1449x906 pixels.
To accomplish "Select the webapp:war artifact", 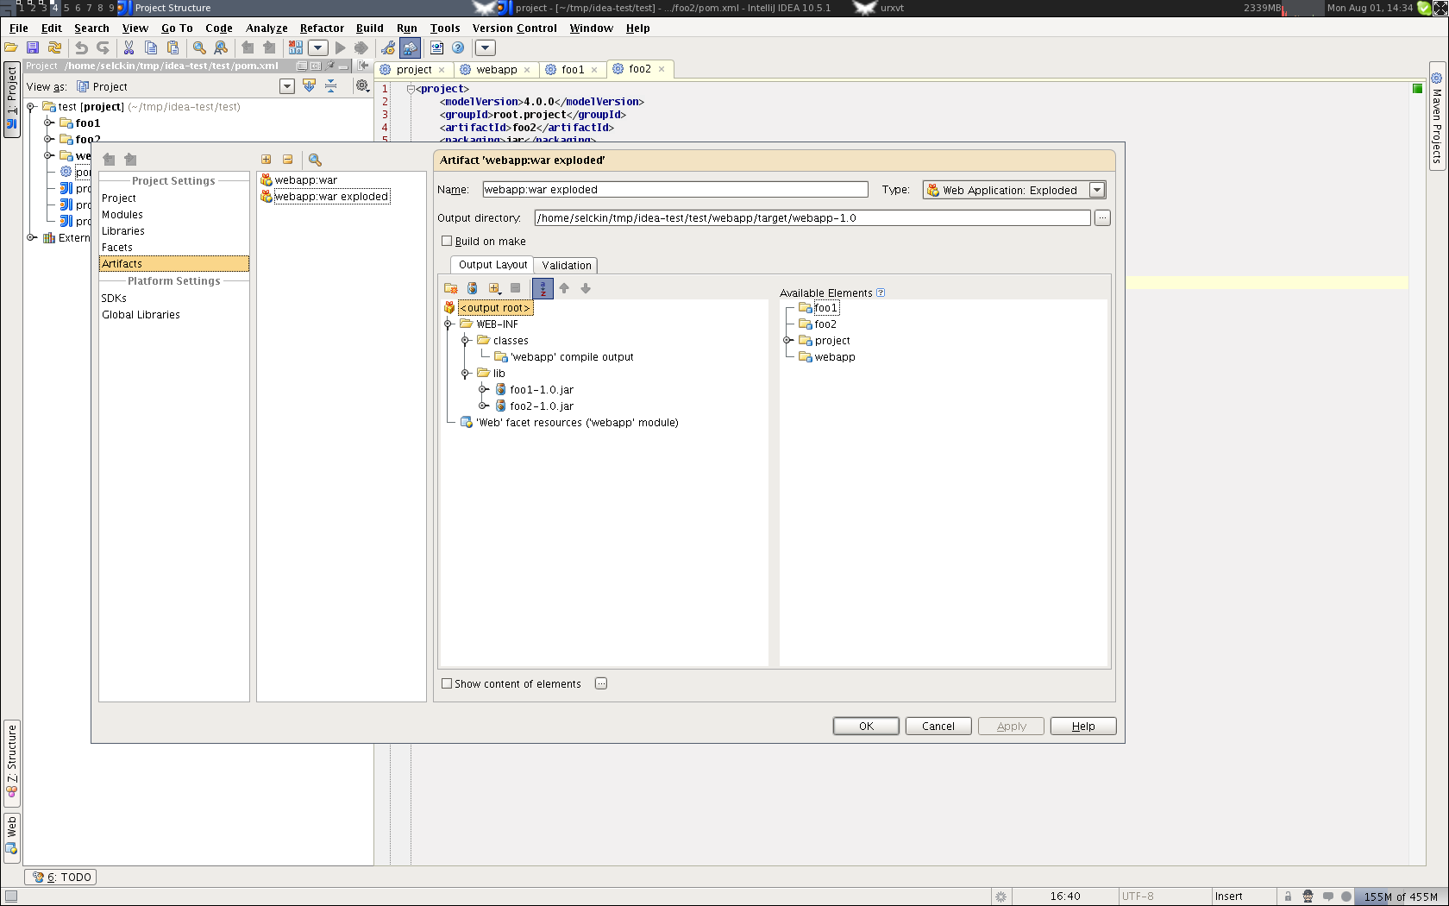I will pos(306,180).
